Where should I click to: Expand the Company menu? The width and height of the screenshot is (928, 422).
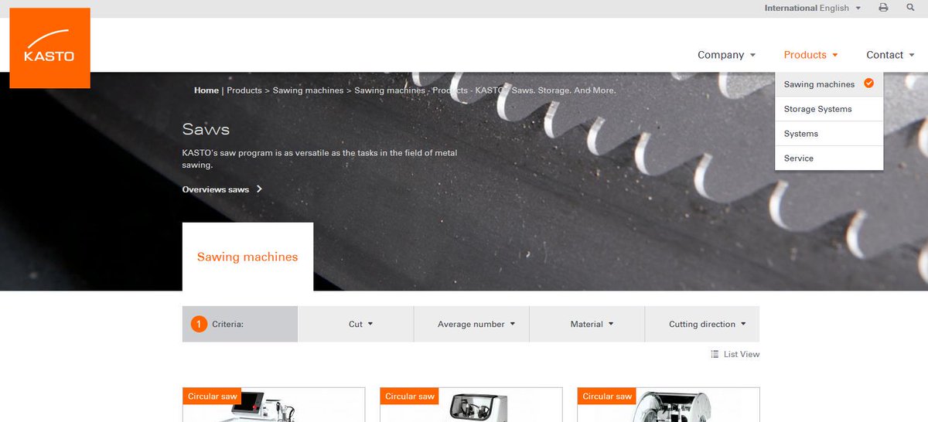[x=726, y=55]
